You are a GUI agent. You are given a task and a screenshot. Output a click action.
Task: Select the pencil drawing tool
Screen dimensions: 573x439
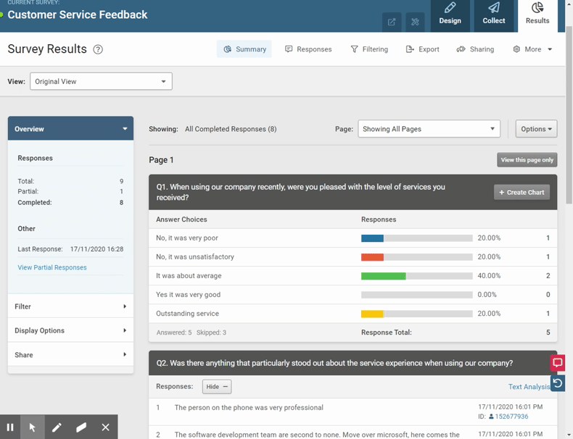57,427
